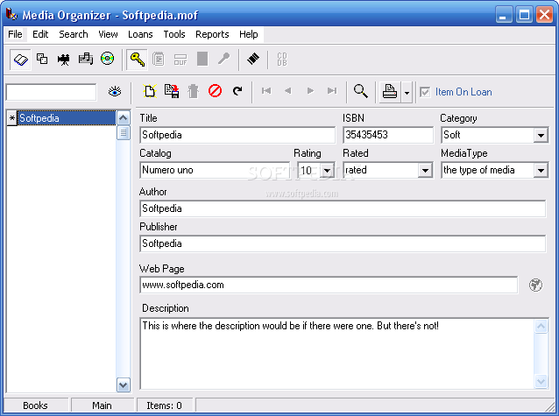Go to the next record
The image size is (559, 416).
pyautogui.click(x=310, y=91)
